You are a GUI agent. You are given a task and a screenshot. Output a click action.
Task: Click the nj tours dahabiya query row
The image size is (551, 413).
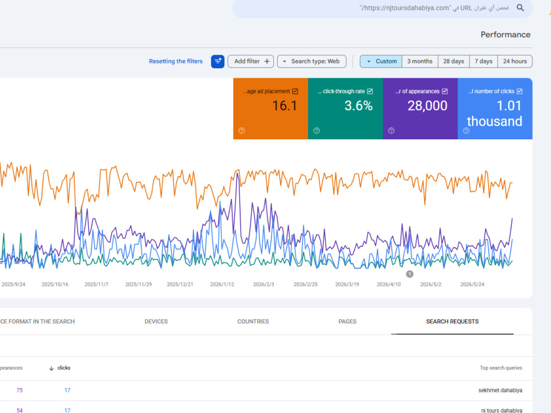(266, 407)
